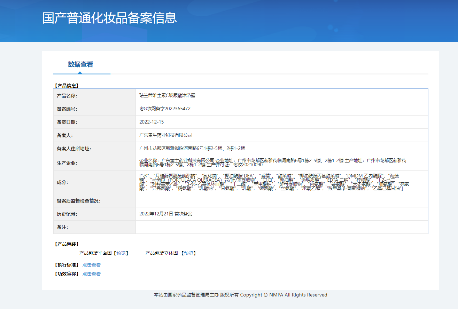
Task: Click the 【产品包装】 section heading
Action: [67, 244]
